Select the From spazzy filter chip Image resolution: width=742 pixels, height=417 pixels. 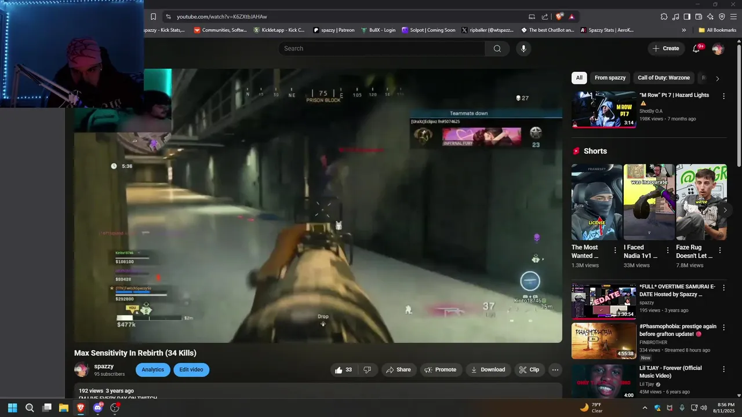pos(610,78)
